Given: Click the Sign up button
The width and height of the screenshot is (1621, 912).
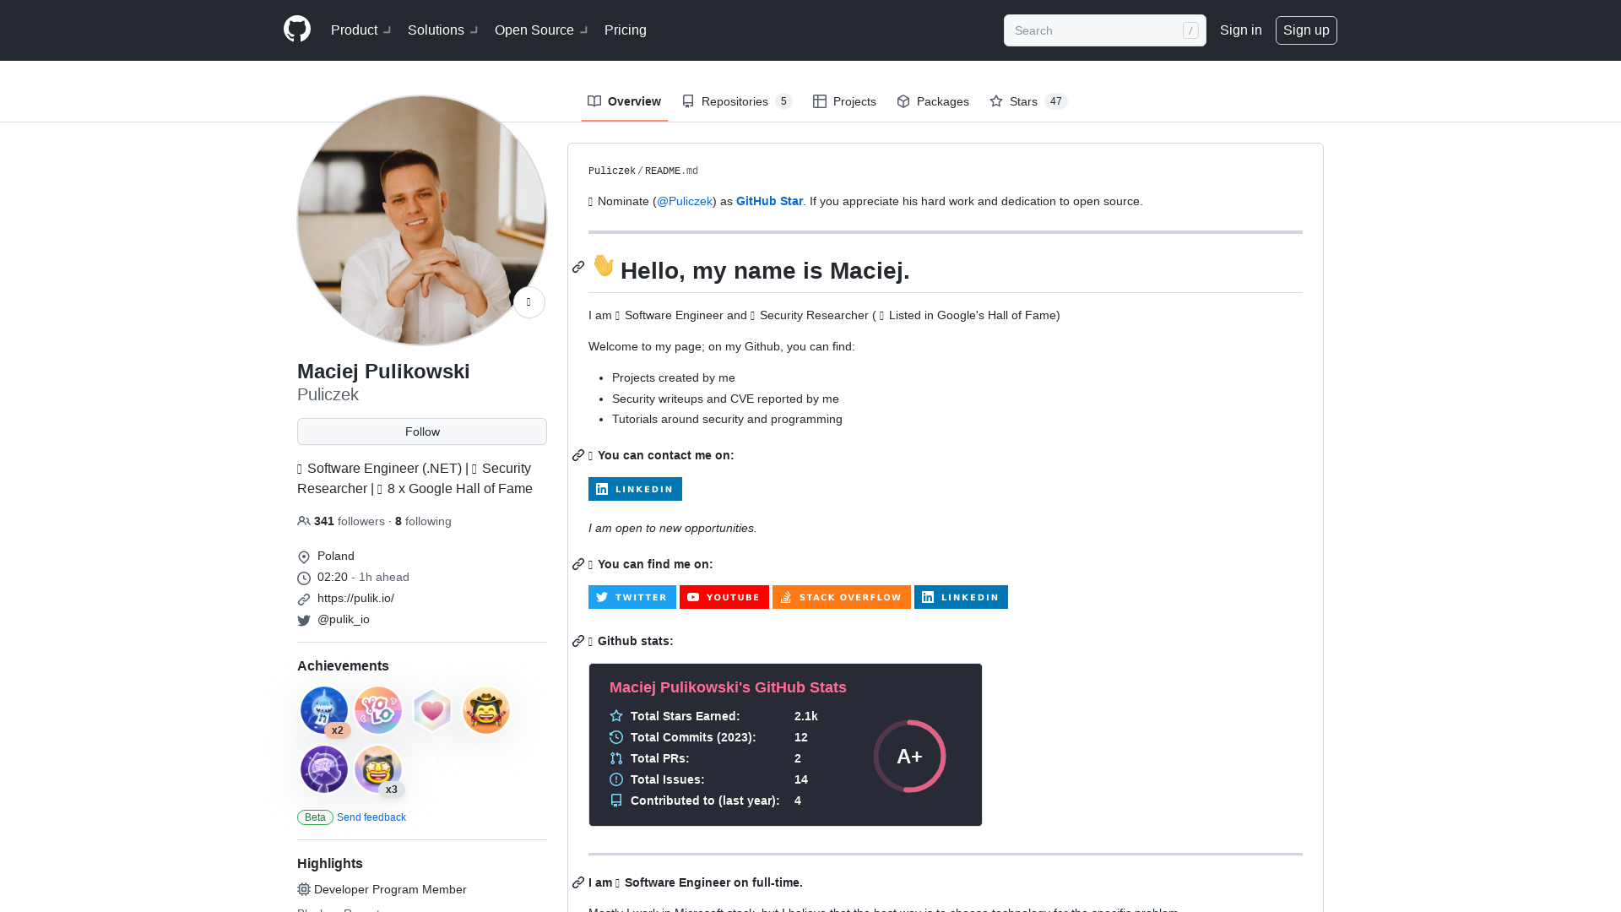Looking at the screenshot, I should coord(1306,30).
